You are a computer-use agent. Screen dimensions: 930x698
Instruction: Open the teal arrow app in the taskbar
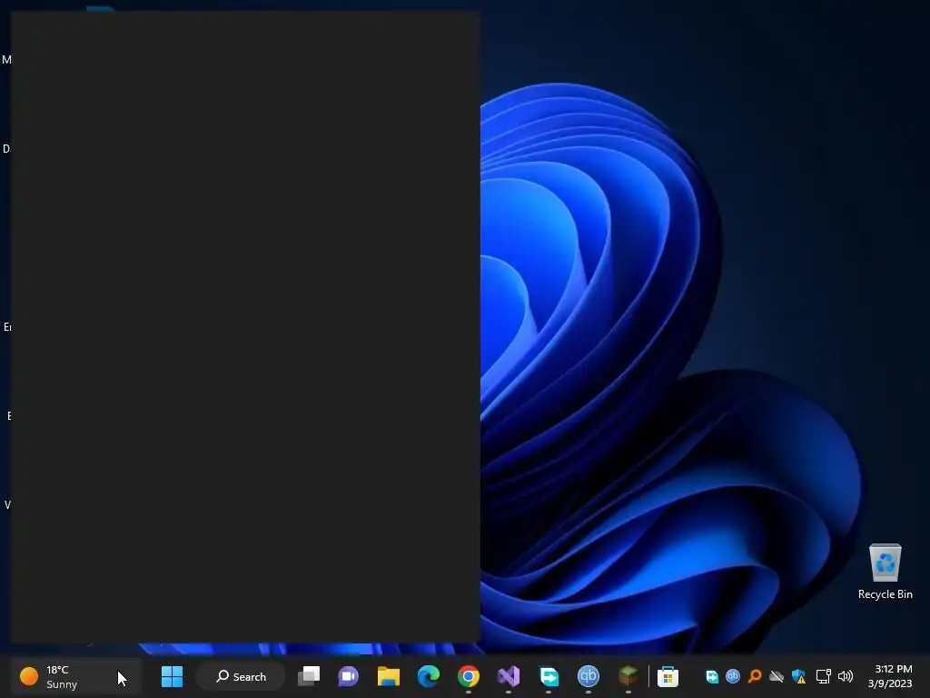pos(549,676)
